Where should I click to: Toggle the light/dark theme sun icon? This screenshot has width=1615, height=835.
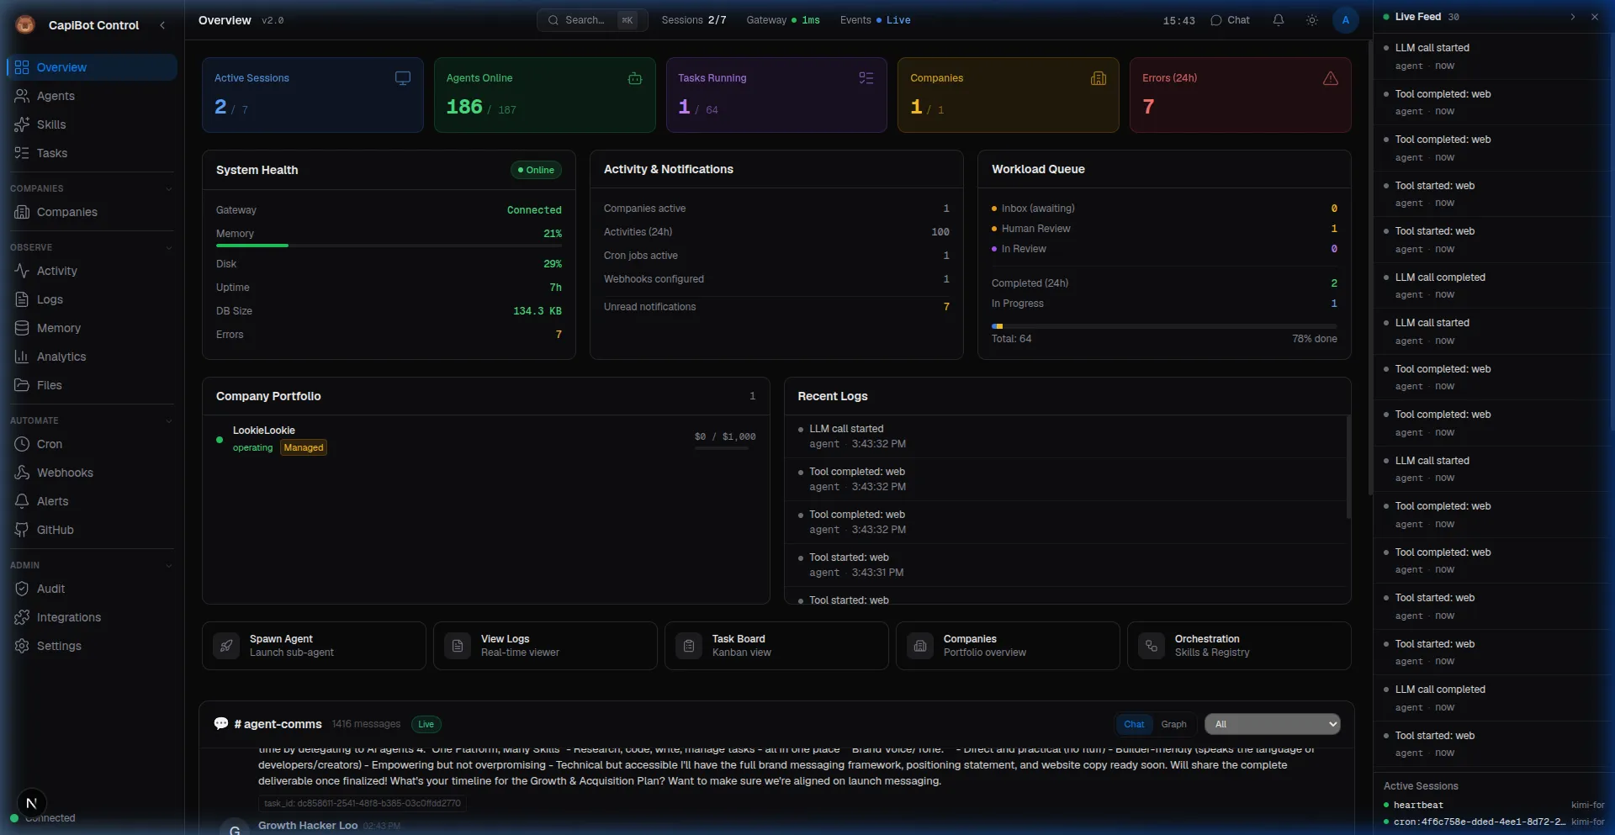point(1311,20)
